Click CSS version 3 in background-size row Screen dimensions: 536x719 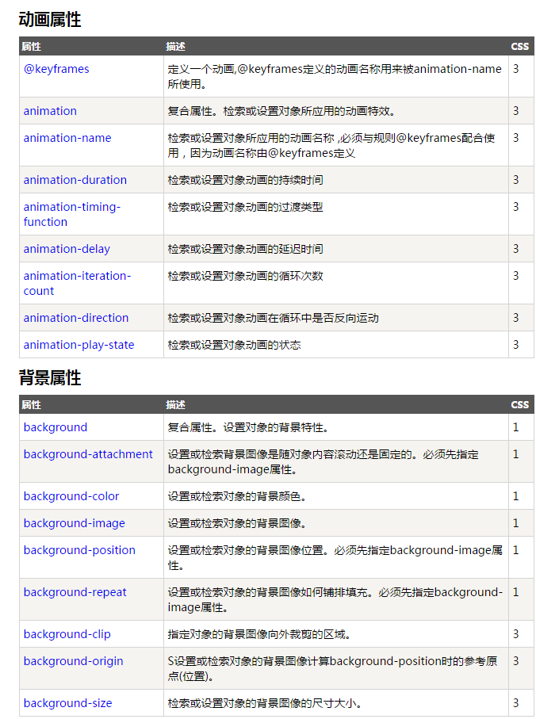pos(516,703)
